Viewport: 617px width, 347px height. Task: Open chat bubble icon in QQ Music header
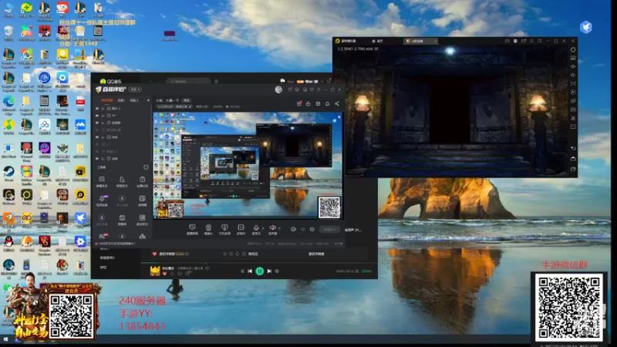(x=282, y=81)
